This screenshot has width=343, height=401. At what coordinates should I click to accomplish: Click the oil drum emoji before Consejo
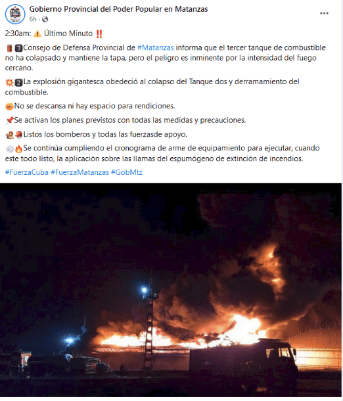pos(9,48)
